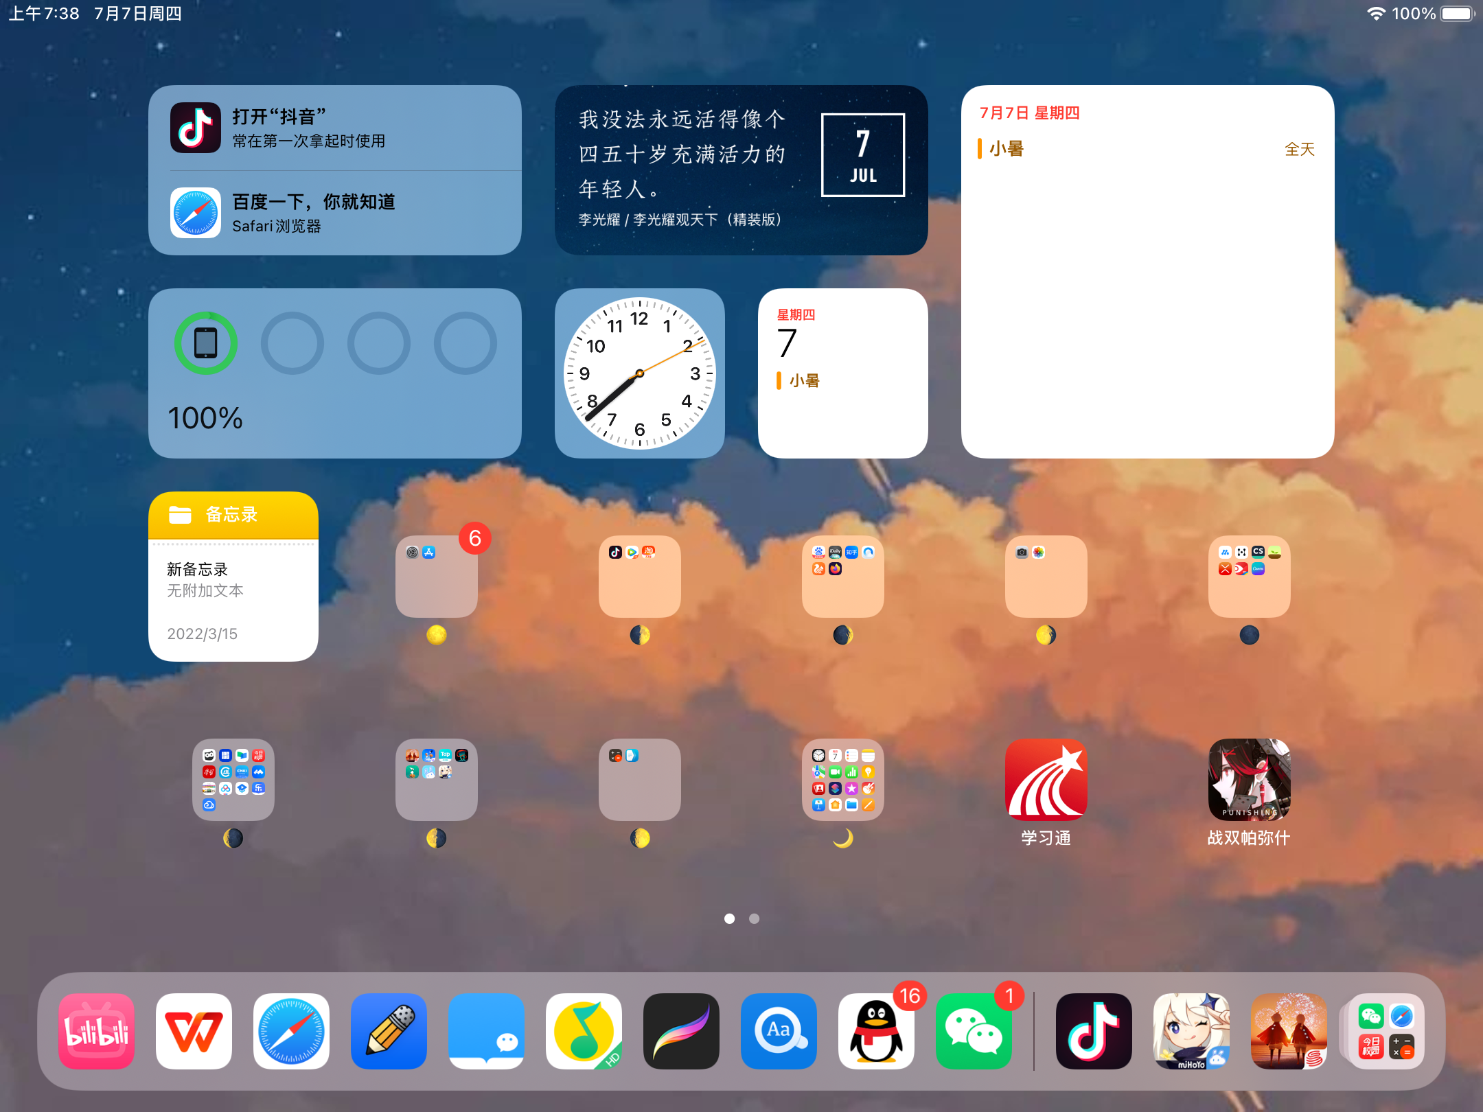Open QQ with 16 notifications
Viewport: 1483px width, 1112px height.
pyautogui.click(x=876, y=1031)
